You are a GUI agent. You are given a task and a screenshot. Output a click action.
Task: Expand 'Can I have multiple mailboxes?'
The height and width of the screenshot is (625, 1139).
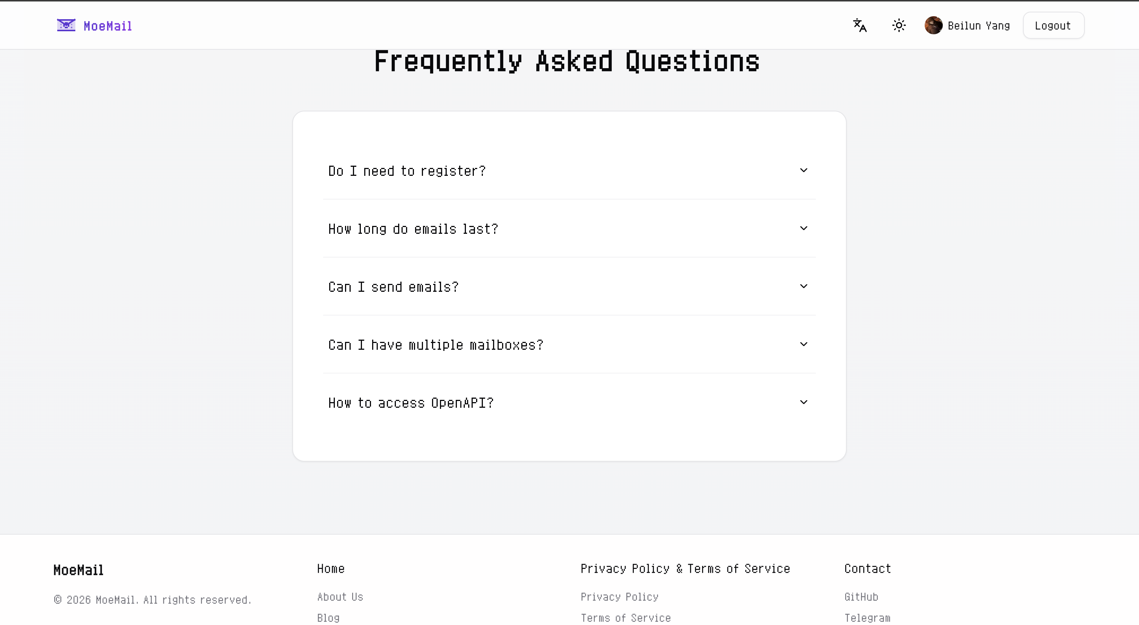click(569, 345)
